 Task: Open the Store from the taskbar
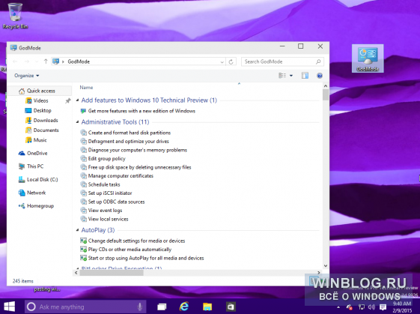[x=231, y=307]
